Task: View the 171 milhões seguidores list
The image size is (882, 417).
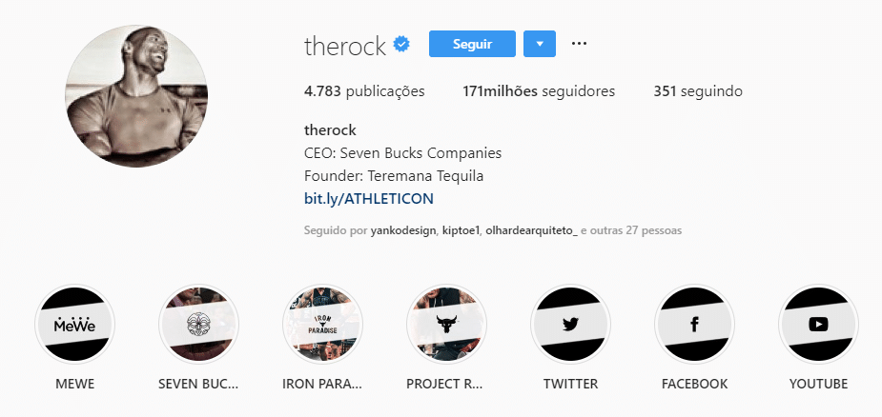Action: [x=539, y=91]
